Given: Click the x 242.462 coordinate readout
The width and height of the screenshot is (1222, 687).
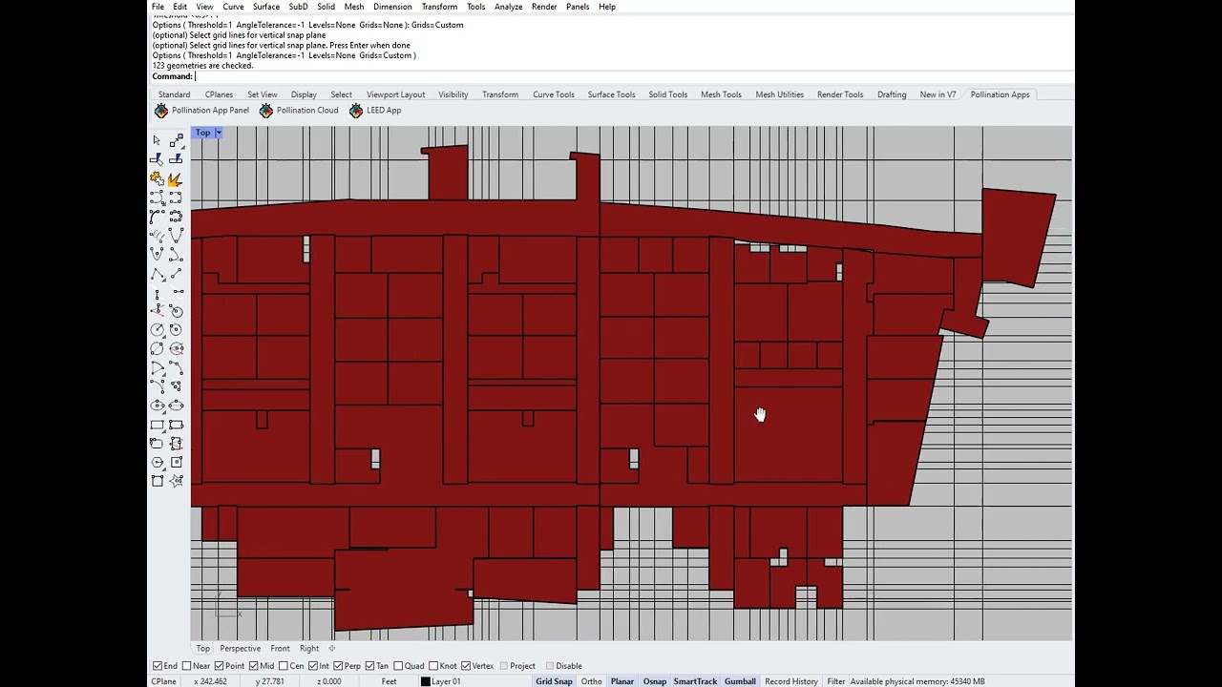Looking at the screenshot, I should coord(210,681).
